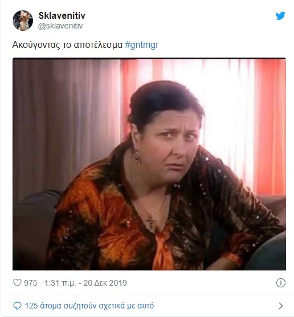Click the dangling earring in the photo
The width and height of the screenshot is (294, 317).
pyautogui.click(x=137, y=156)
